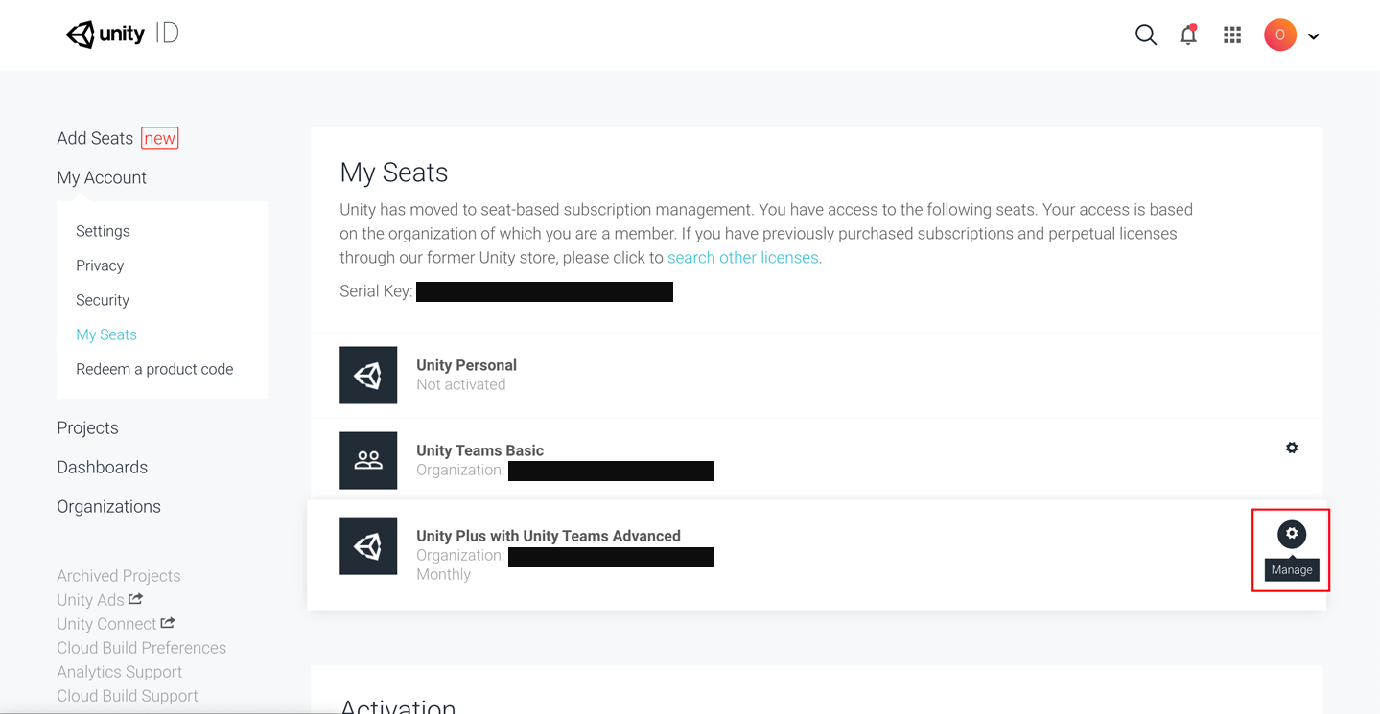The width and height of the screenshot is (1380, 714).
Task: Select Settings in the My Account menu
Action: pos(103,231)
